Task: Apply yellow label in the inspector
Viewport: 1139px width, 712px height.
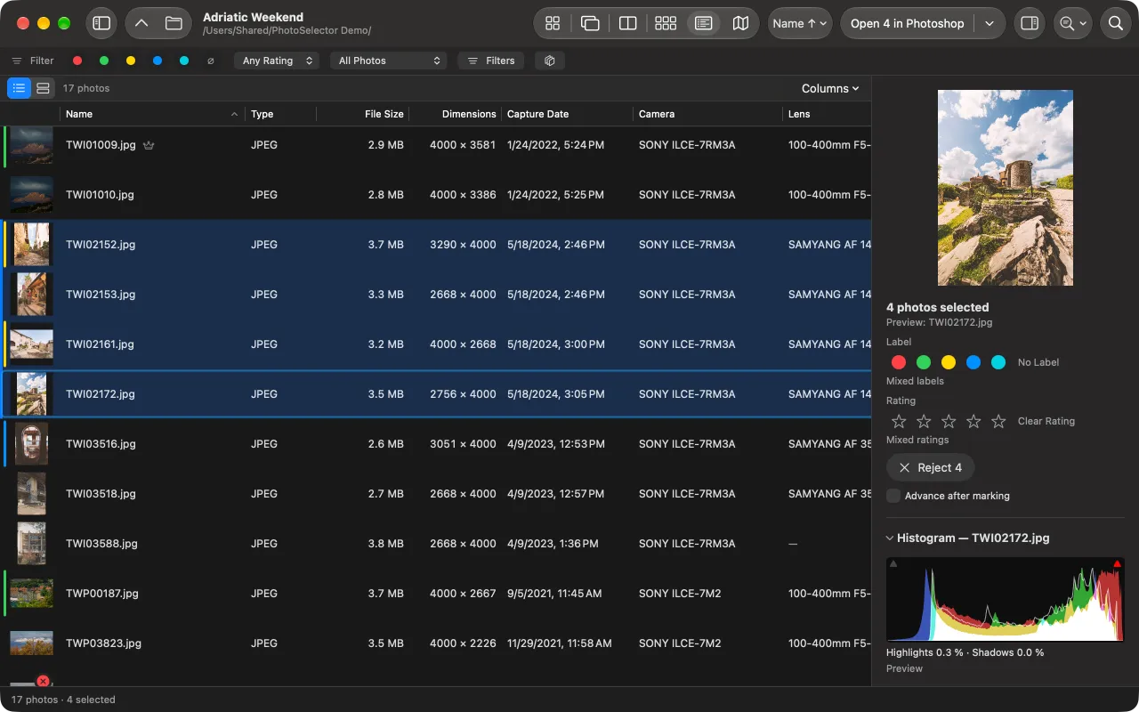Action: coord(949,362)
